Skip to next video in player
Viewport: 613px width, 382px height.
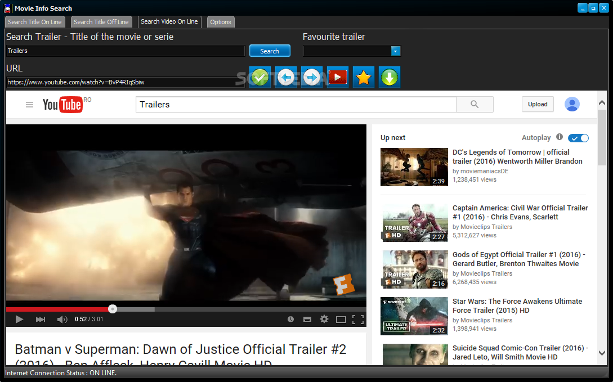pyautogui.click(x=41, y=320)
